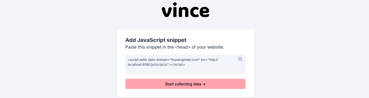Click the opening <script defer text
369x98 pixels.
[x=138, y=60]
